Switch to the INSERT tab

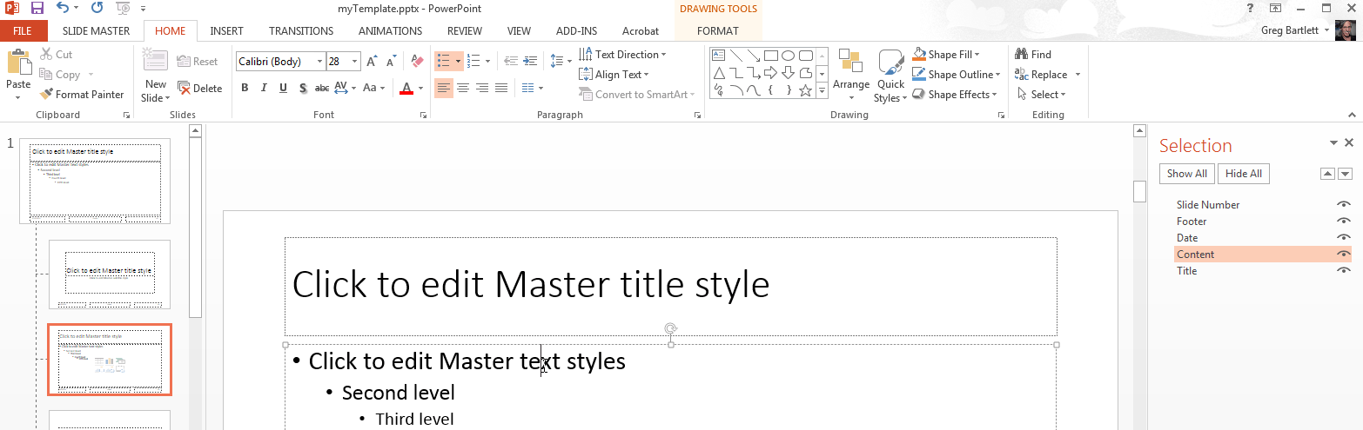tap(226, 30)
